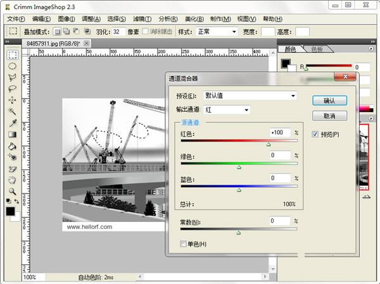Viewport: 380px width, 284px height.
Task: Click the 羽化 feather value field
Action: 118,32
